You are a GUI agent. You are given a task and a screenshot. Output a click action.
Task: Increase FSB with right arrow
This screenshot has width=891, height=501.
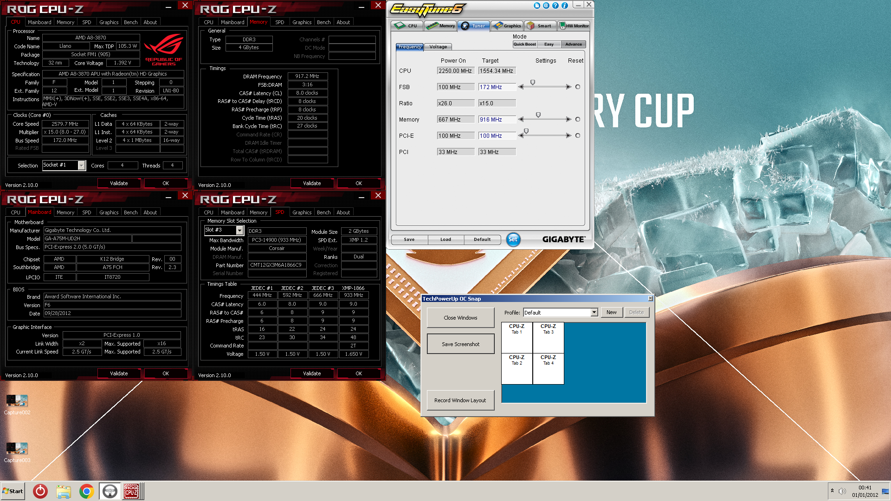point(568,87)
